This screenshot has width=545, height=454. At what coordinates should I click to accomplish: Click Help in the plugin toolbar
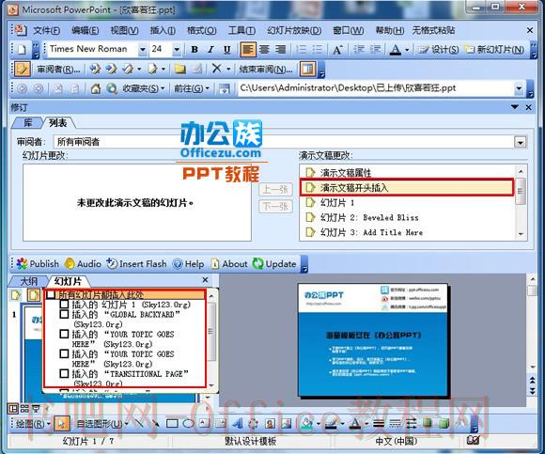coord(189,264)
